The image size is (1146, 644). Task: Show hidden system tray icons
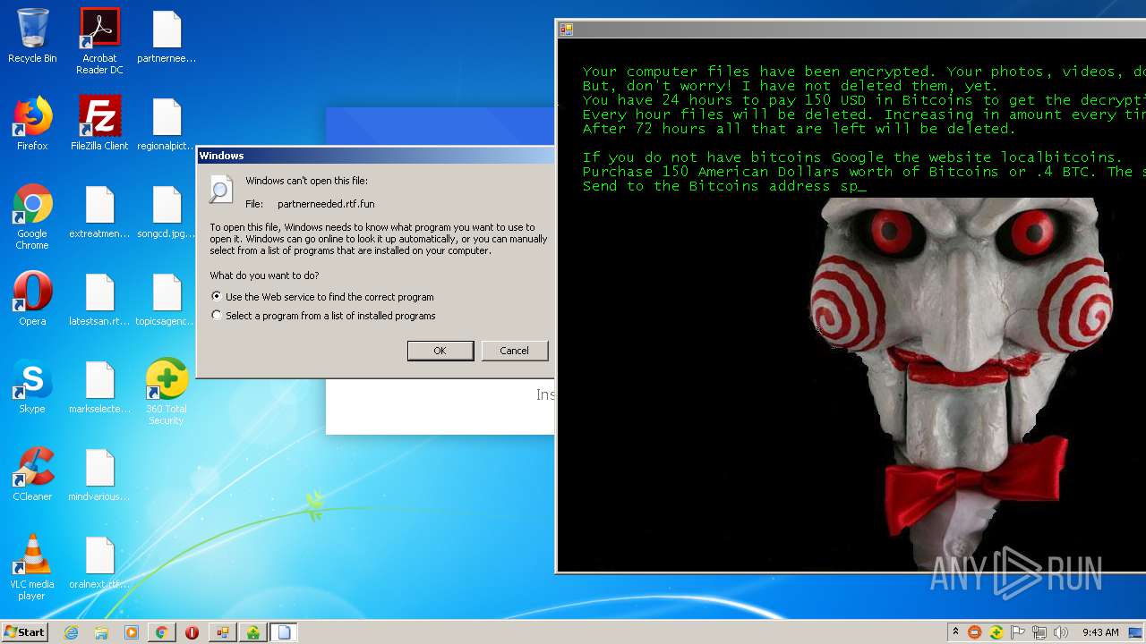955,632
